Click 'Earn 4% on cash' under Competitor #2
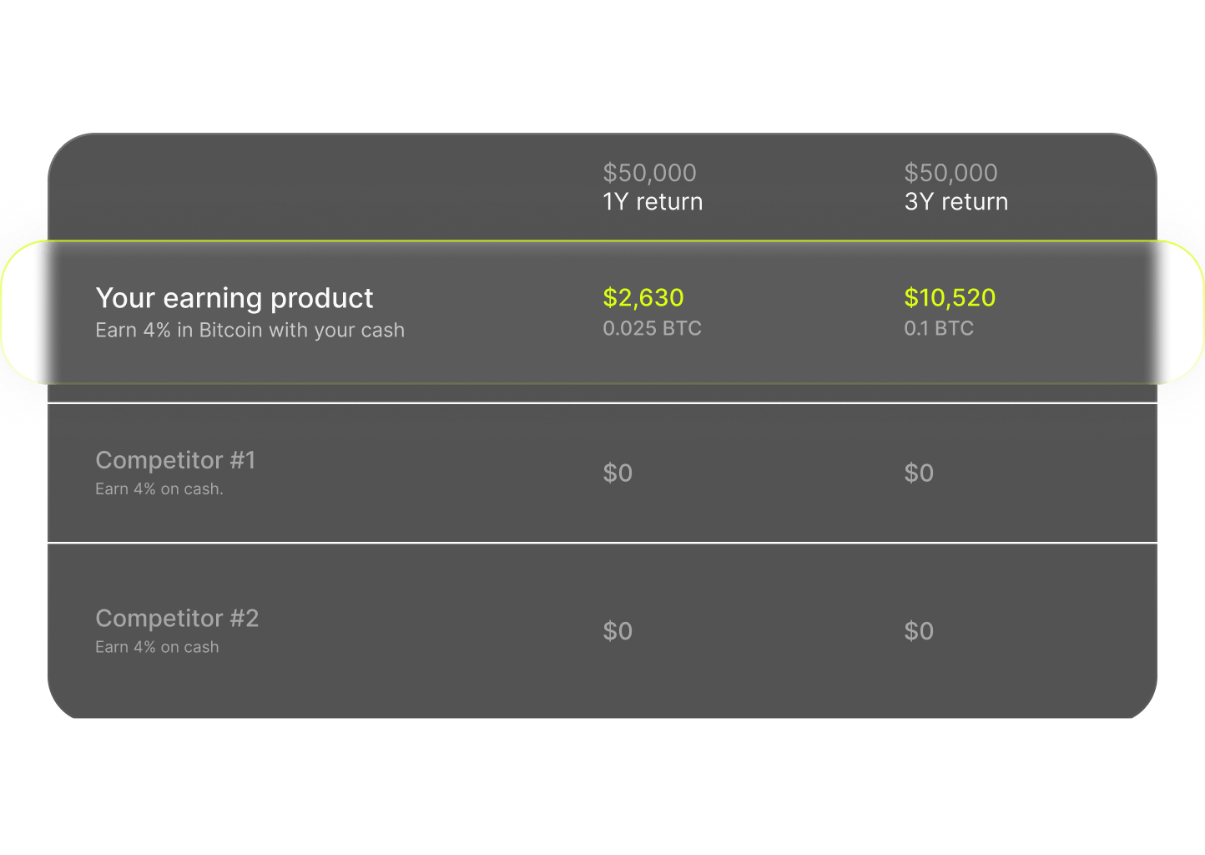Viewport: 1205px width, 855px height. pyautogui.click(x=157, y=647)
